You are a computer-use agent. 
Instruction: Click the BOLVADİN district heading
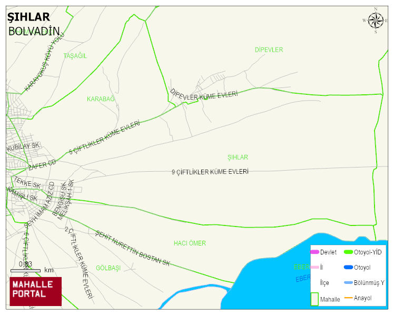coord(34,31)
